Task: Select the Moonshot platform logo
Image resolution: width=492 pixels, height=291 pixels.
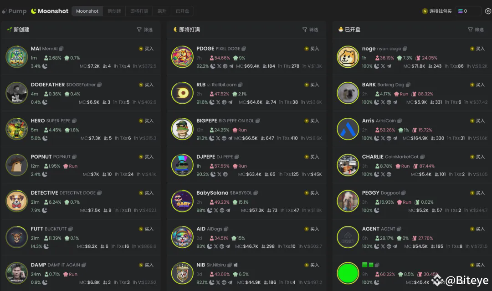Action: coord(50,11)
